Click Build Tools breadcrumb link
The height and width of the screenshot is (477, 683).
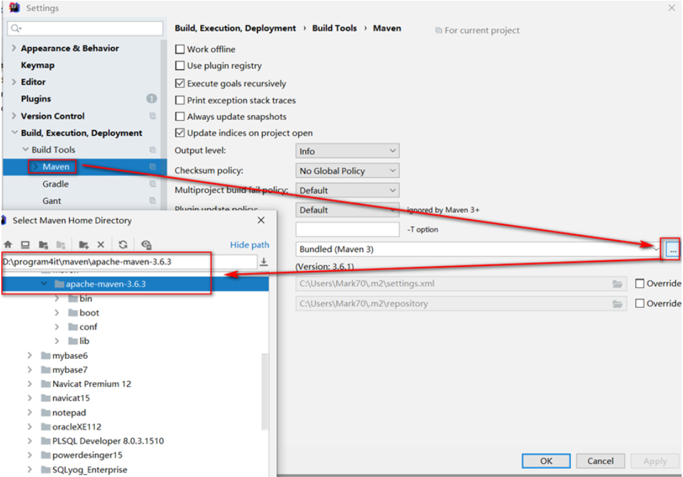click(334, 28)
